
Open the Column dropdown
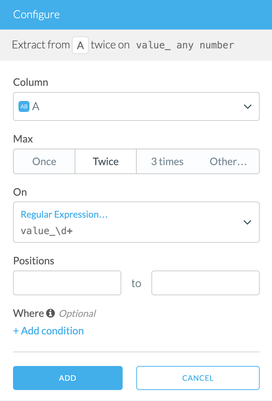click(x=136, y=106)
